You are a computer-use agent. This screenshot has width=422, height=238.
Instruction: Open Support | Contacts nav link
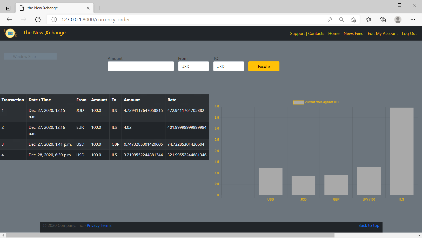point(307,34)
